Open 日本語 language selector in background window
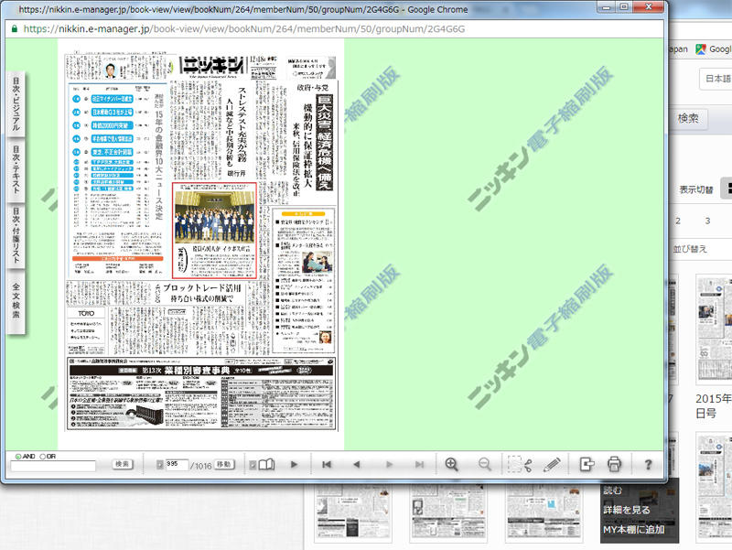732x550 pixels. (716, 79)
